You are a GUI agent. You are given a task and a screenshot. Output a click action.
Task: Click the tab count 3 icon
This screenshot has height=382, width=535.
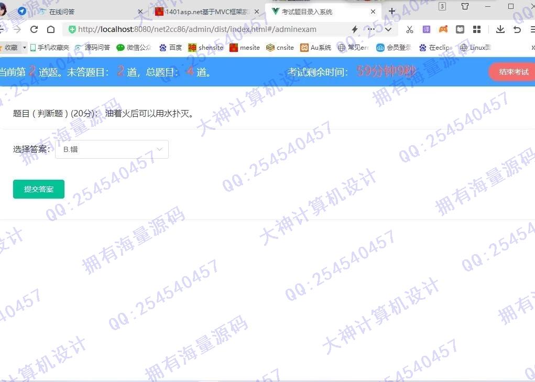[x=442, y=6]
